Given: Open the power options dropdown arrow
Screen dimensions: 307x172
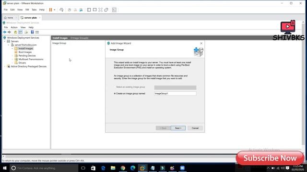Looking at the screenshot, I should 54,10.
